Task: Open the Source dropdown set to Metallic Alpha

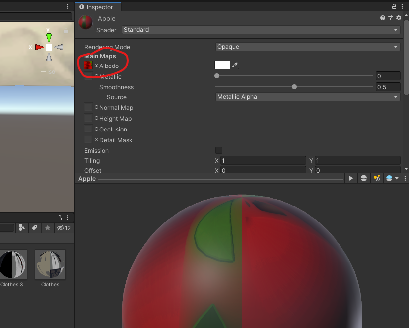Action: click(308, 97)
